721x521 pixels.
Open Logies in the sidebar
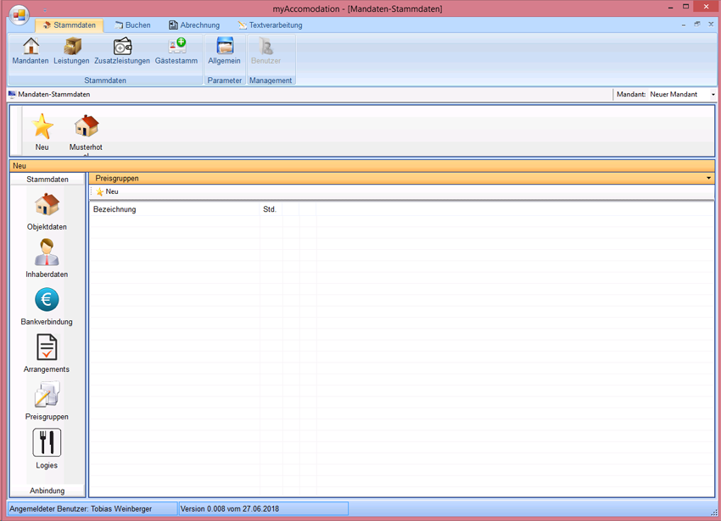coord(47,448)
